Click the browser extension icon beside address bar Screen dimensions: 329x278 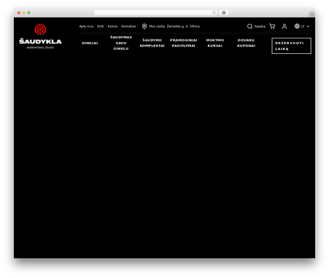(x=224, y=12)
